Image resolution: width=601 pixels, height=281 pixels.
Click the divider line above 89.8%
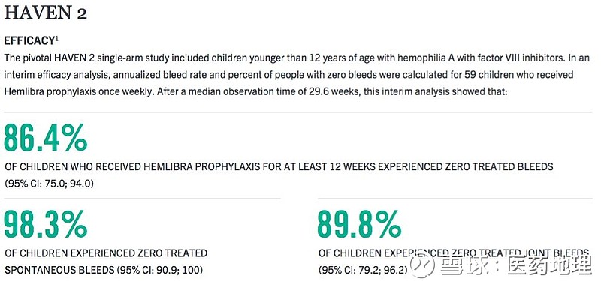(x=455, y=199)
